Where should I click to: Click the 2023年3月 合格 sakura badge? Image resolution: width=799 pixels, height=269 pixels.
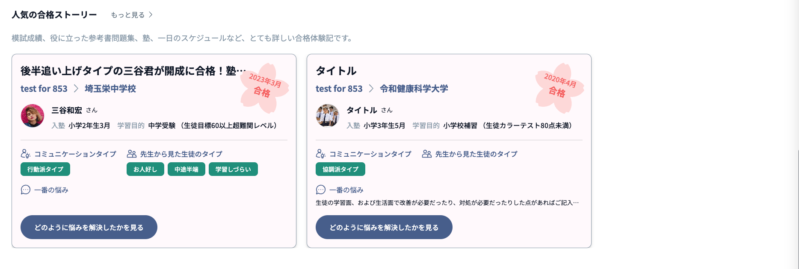(264, 88)
